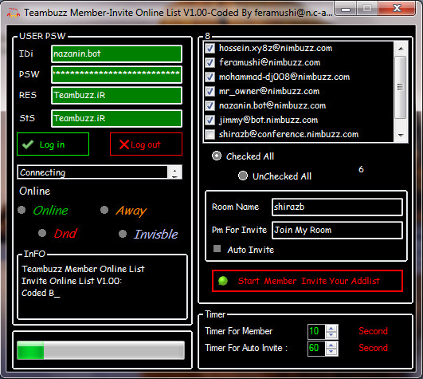This screenshot has width=423, height=379.
Task: Start Member Invite Your Addlist
Action: 307,281
